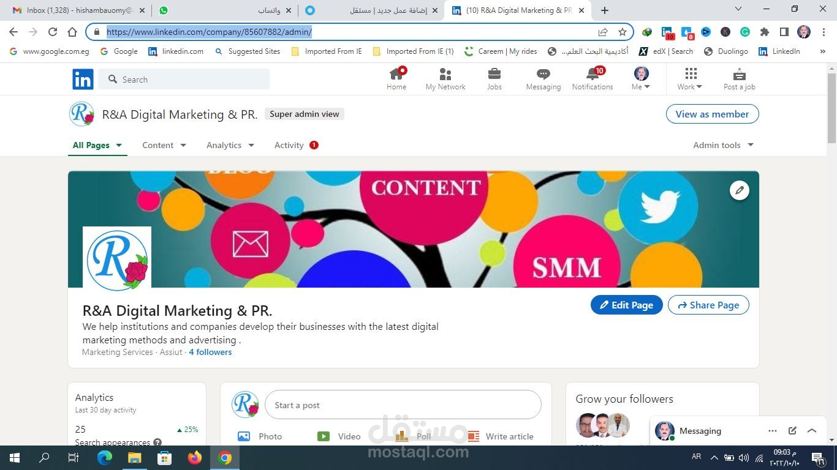Open Messaging icon in navigation
837x470 pixels.
543,74
